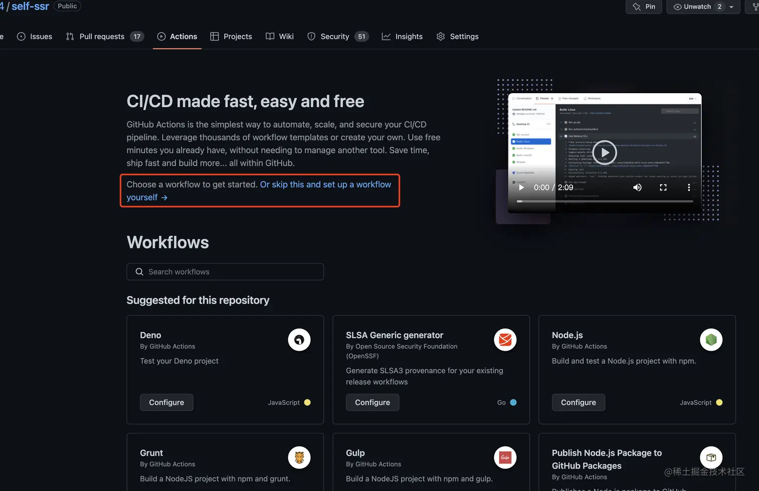759x491 pixels.
Task: Mute the video using the speaker icon
Action: click(638, 187)
